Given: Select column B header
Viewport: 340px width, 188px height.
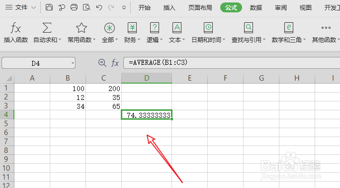Looking at the screenshot, I should tap(68, 78).
